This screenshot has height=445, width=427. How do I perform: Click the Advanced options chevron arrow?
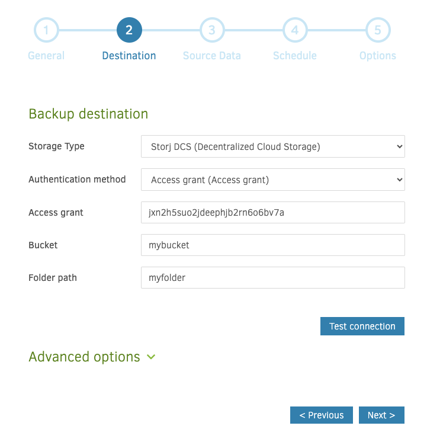pyautogui.click(x=151, y=357)
